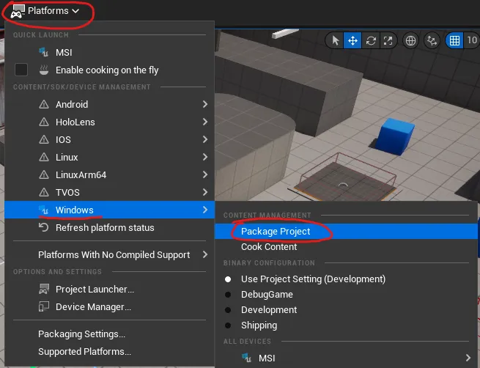Viewport: 480px width, 368px height.
Task: Click the cooking bowl steam icon
Action: point(44,70)
